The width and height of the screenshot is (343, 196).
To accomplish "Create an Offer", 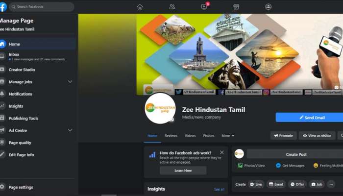I will pos(297,184).
